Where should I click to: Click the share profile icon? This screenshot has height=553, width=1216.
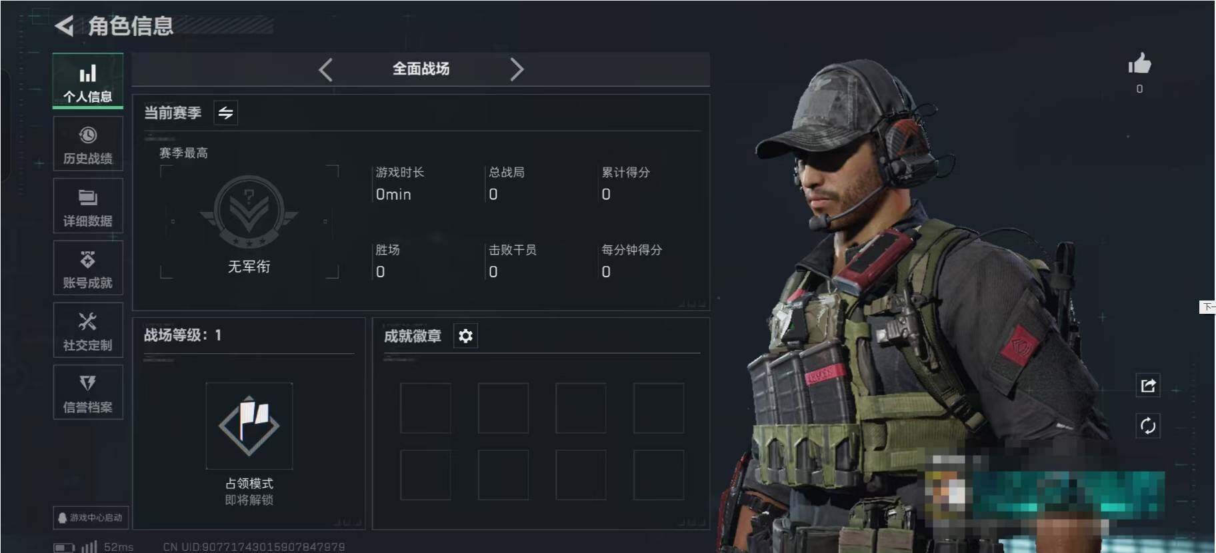[1148, 385]
